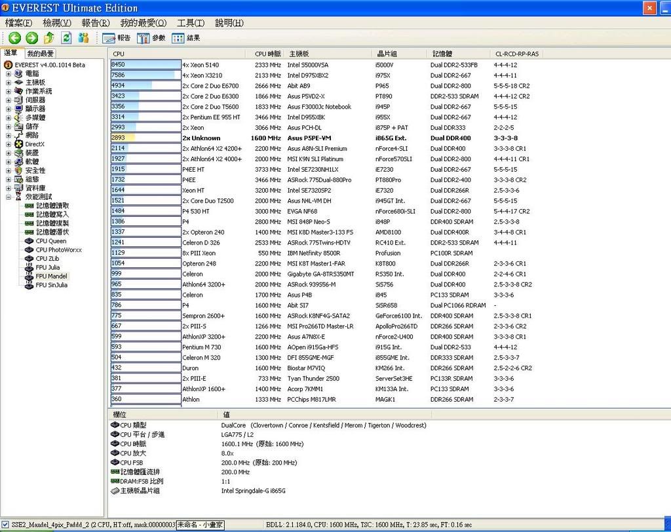The height and width of the screenshot is (532, 671).
Task: Open the 檢視(V) menu
Action: [57, 23]
